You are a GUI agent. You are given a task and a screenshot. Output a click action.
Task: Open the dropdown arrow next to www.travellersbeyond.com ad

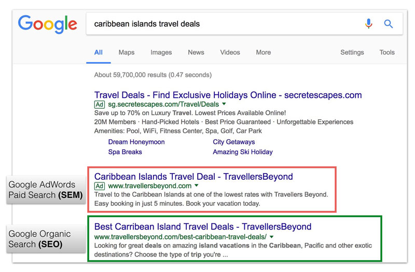pos(197,185)
